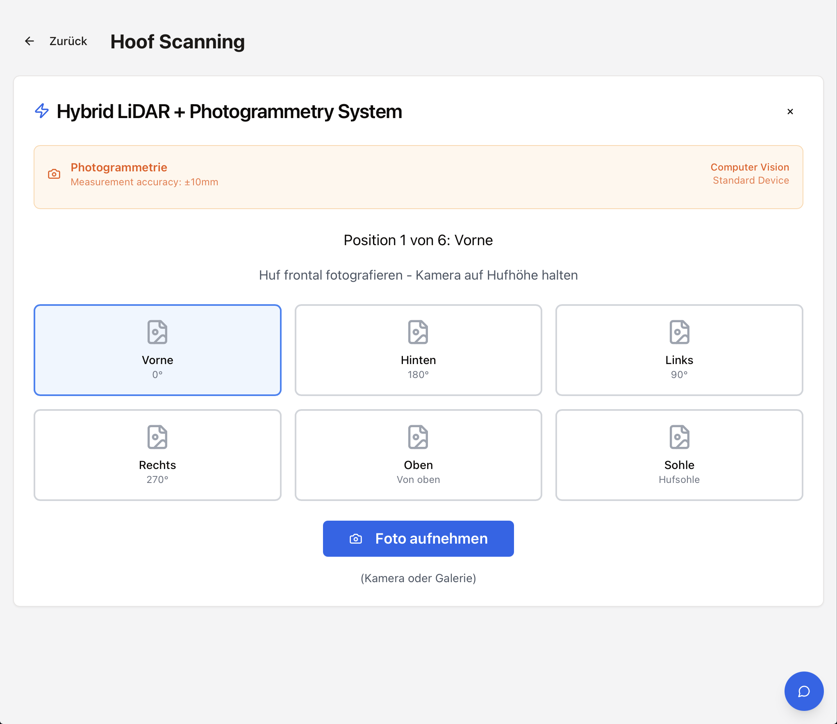The height and width of the screenshot is (724, 837).
Task: Click the back arrow icon
Action: pos(30,41)
